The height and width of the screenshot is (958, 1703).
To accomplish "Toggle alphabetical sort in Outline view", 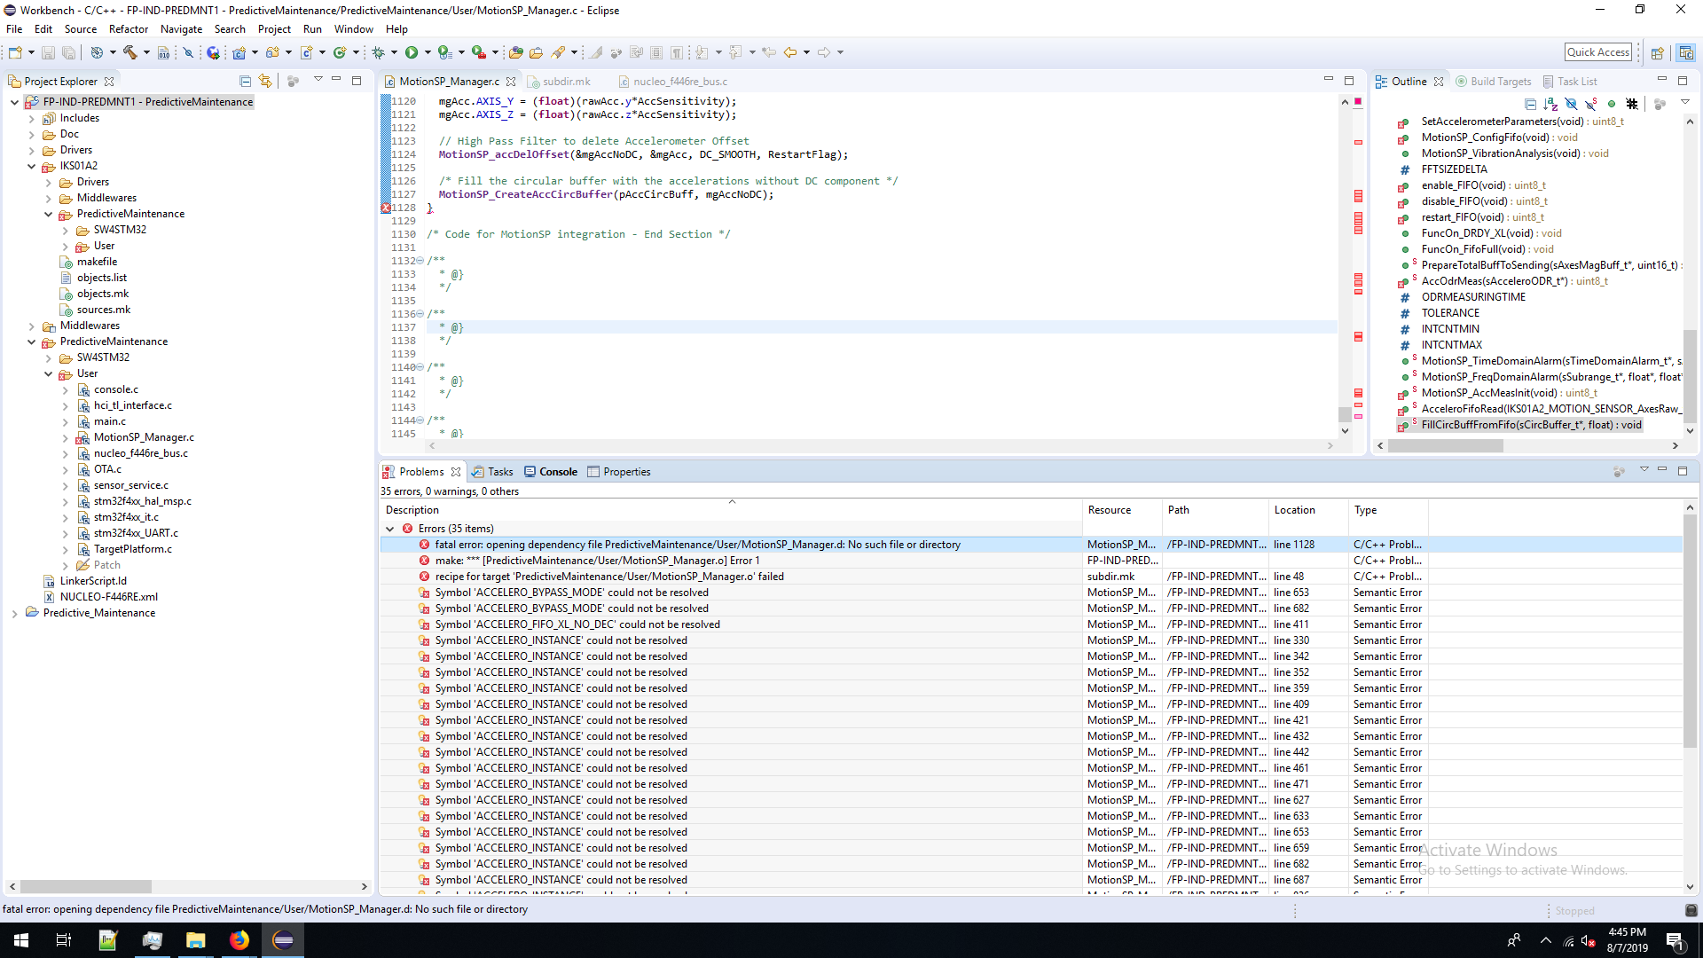I will (1550, 104).
